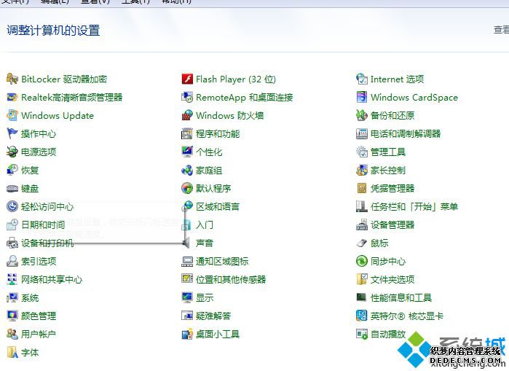Click the 桌面小工具 icon
509x371 pixels.
(x=187, y=334)
